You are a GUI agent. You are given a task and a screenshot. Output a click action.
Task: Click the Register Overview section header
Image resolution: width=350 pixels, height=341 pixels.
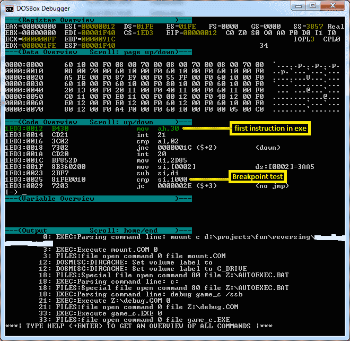coord(99,20)
